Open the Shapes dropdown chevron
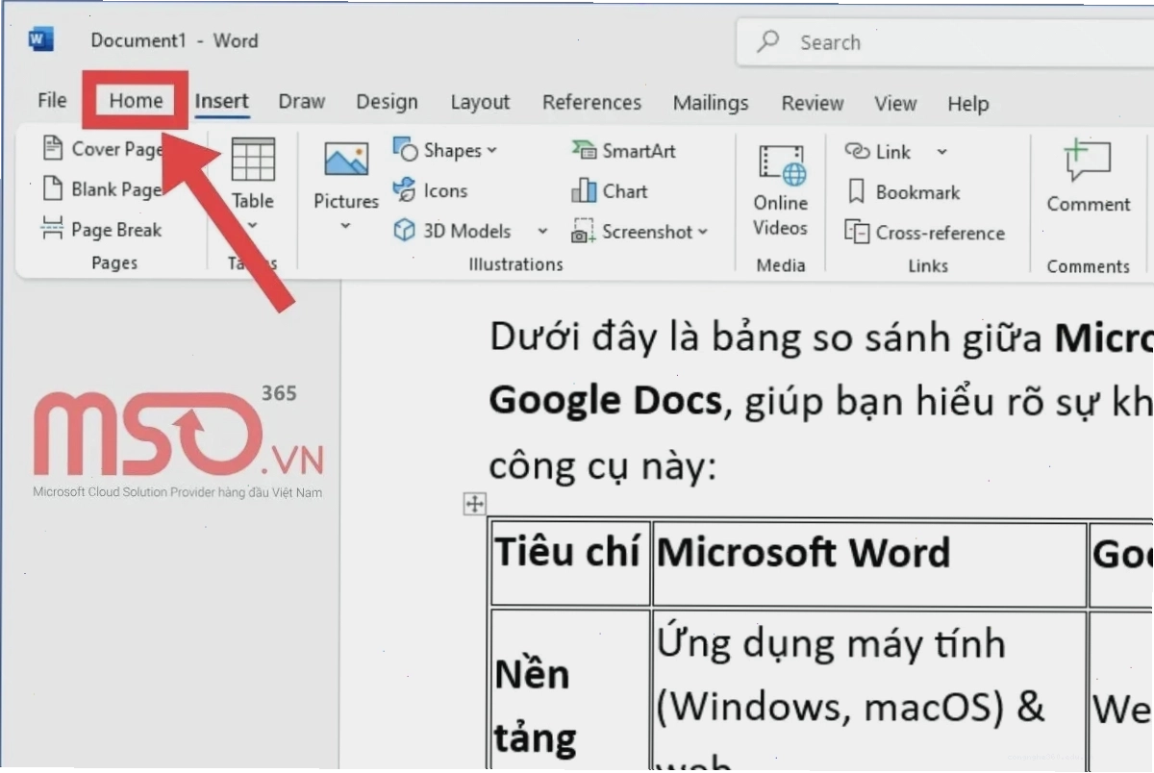 [x=492, y=150]
